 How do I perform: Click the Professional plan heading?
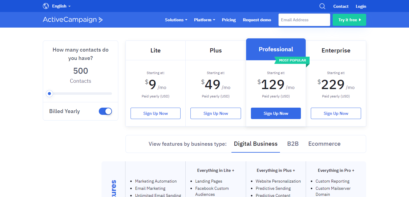tap(276, 49)
